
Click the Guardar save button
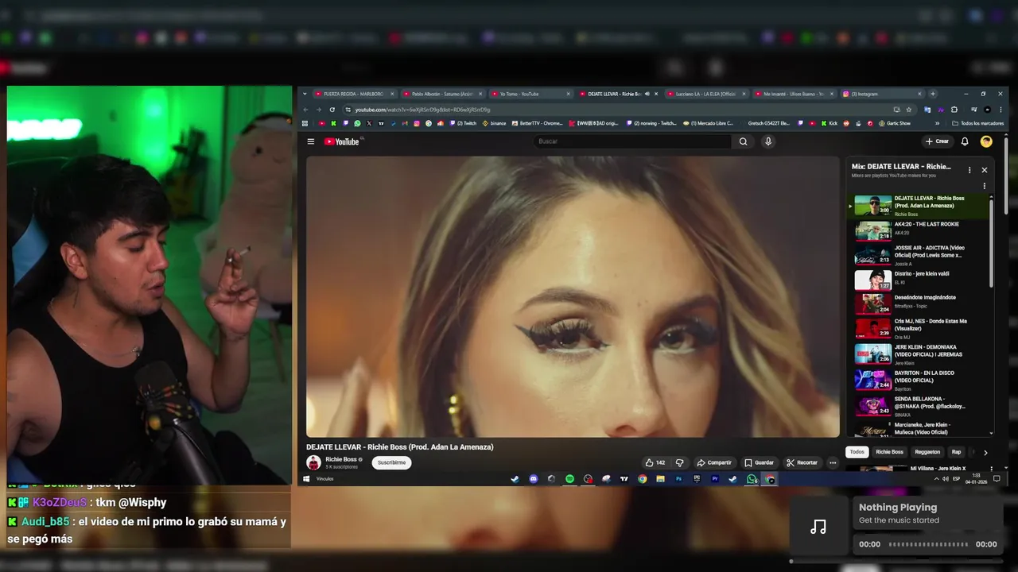pos(759,462)
